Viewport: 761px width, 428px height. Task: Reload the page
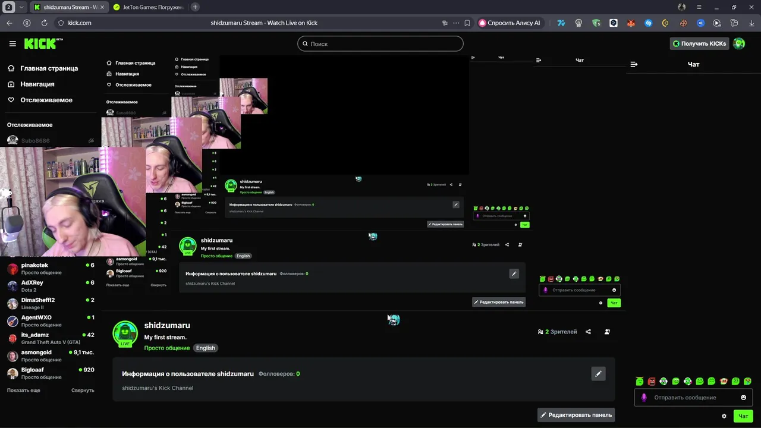click(x=44, y=23)
